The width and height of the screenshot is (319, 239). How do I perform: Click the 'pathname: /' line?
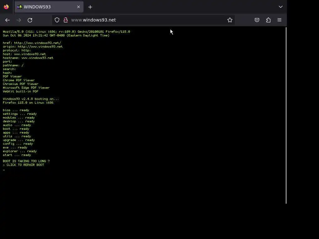point(13,65)
